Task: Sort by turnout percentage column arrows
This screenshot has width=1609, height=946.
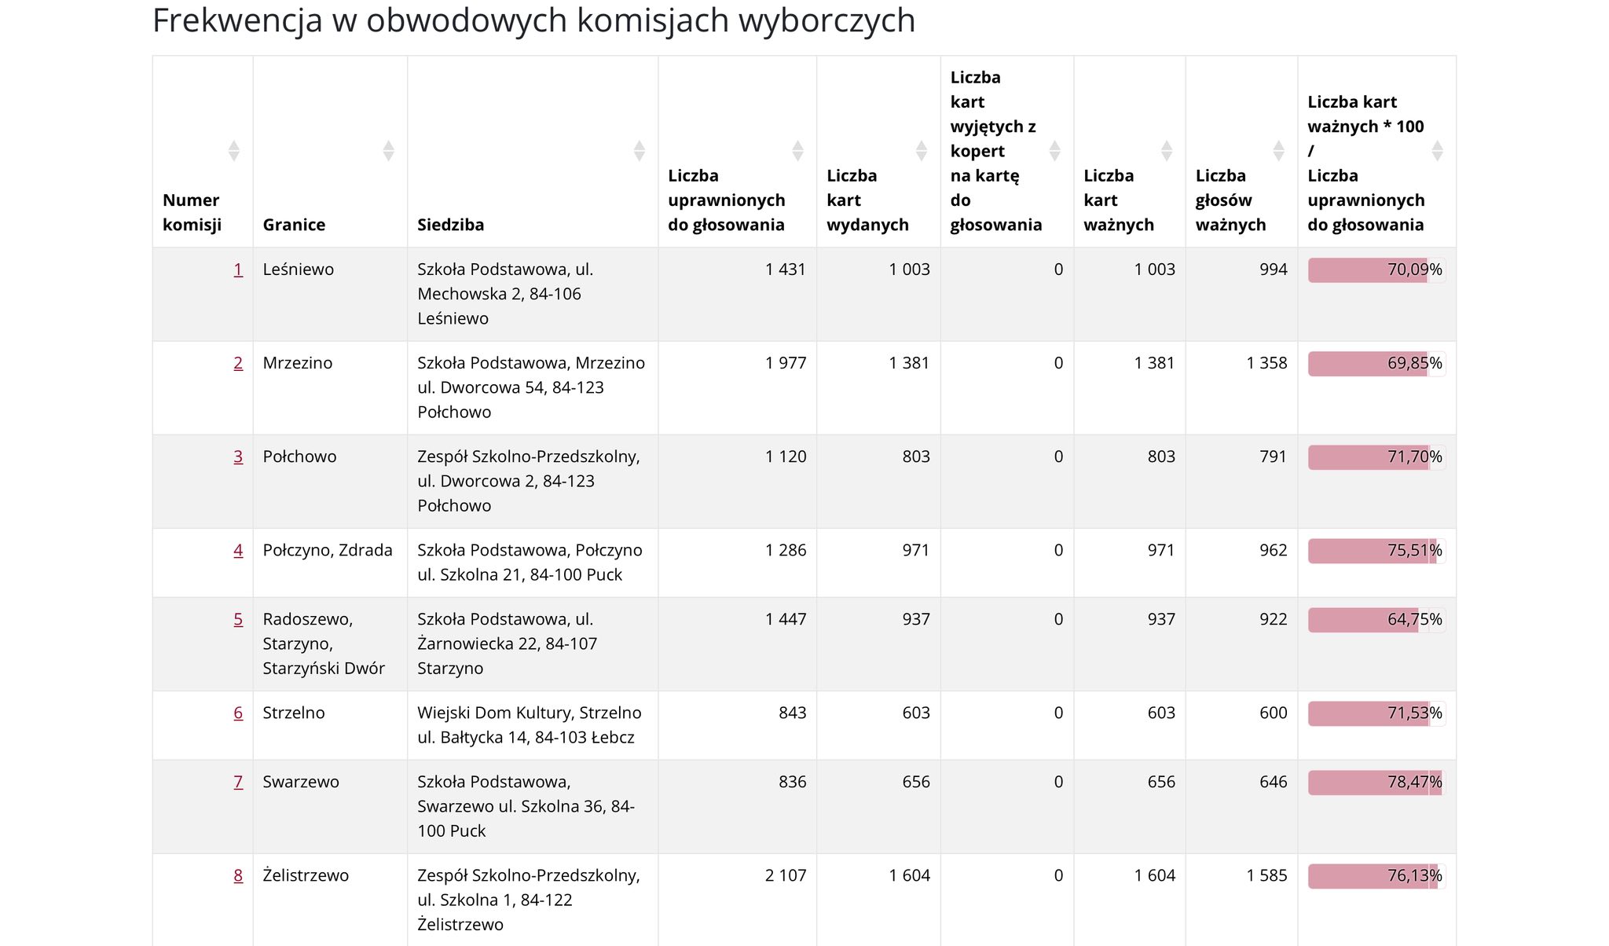Action: point(1437,151)
